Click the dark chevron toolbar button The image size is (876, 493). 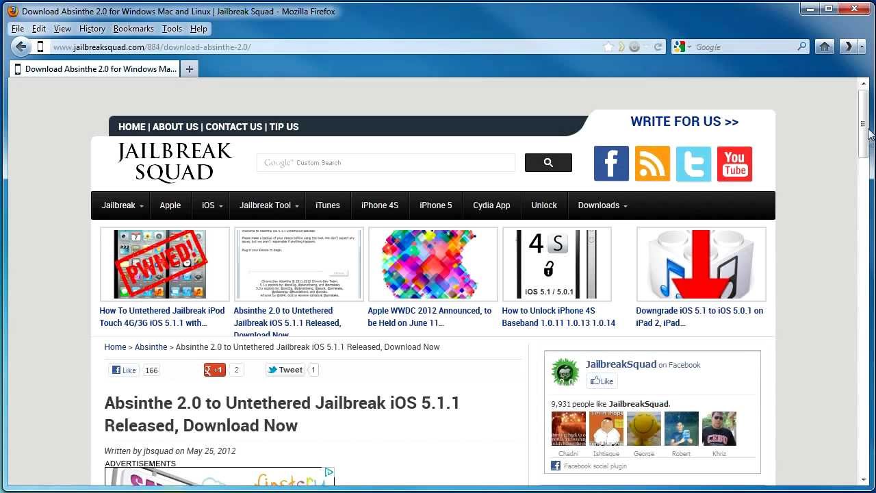pos(849,47)
